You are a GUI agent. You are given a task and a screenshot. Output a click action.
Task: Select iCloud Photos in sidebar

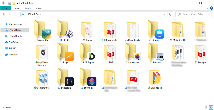coord(14,36)
